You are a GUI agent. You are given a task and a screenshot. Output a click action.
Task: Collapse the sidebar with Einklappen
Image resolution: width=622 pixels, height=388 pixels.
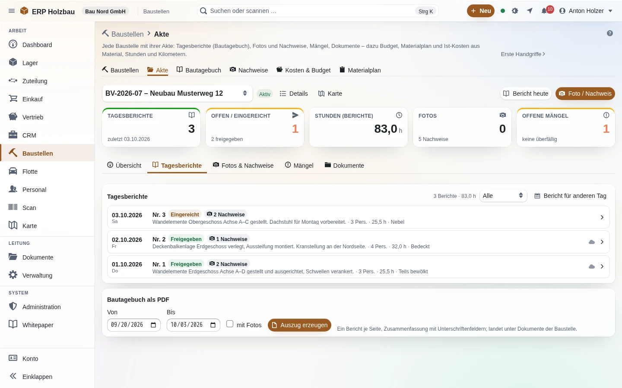point(48,376)
